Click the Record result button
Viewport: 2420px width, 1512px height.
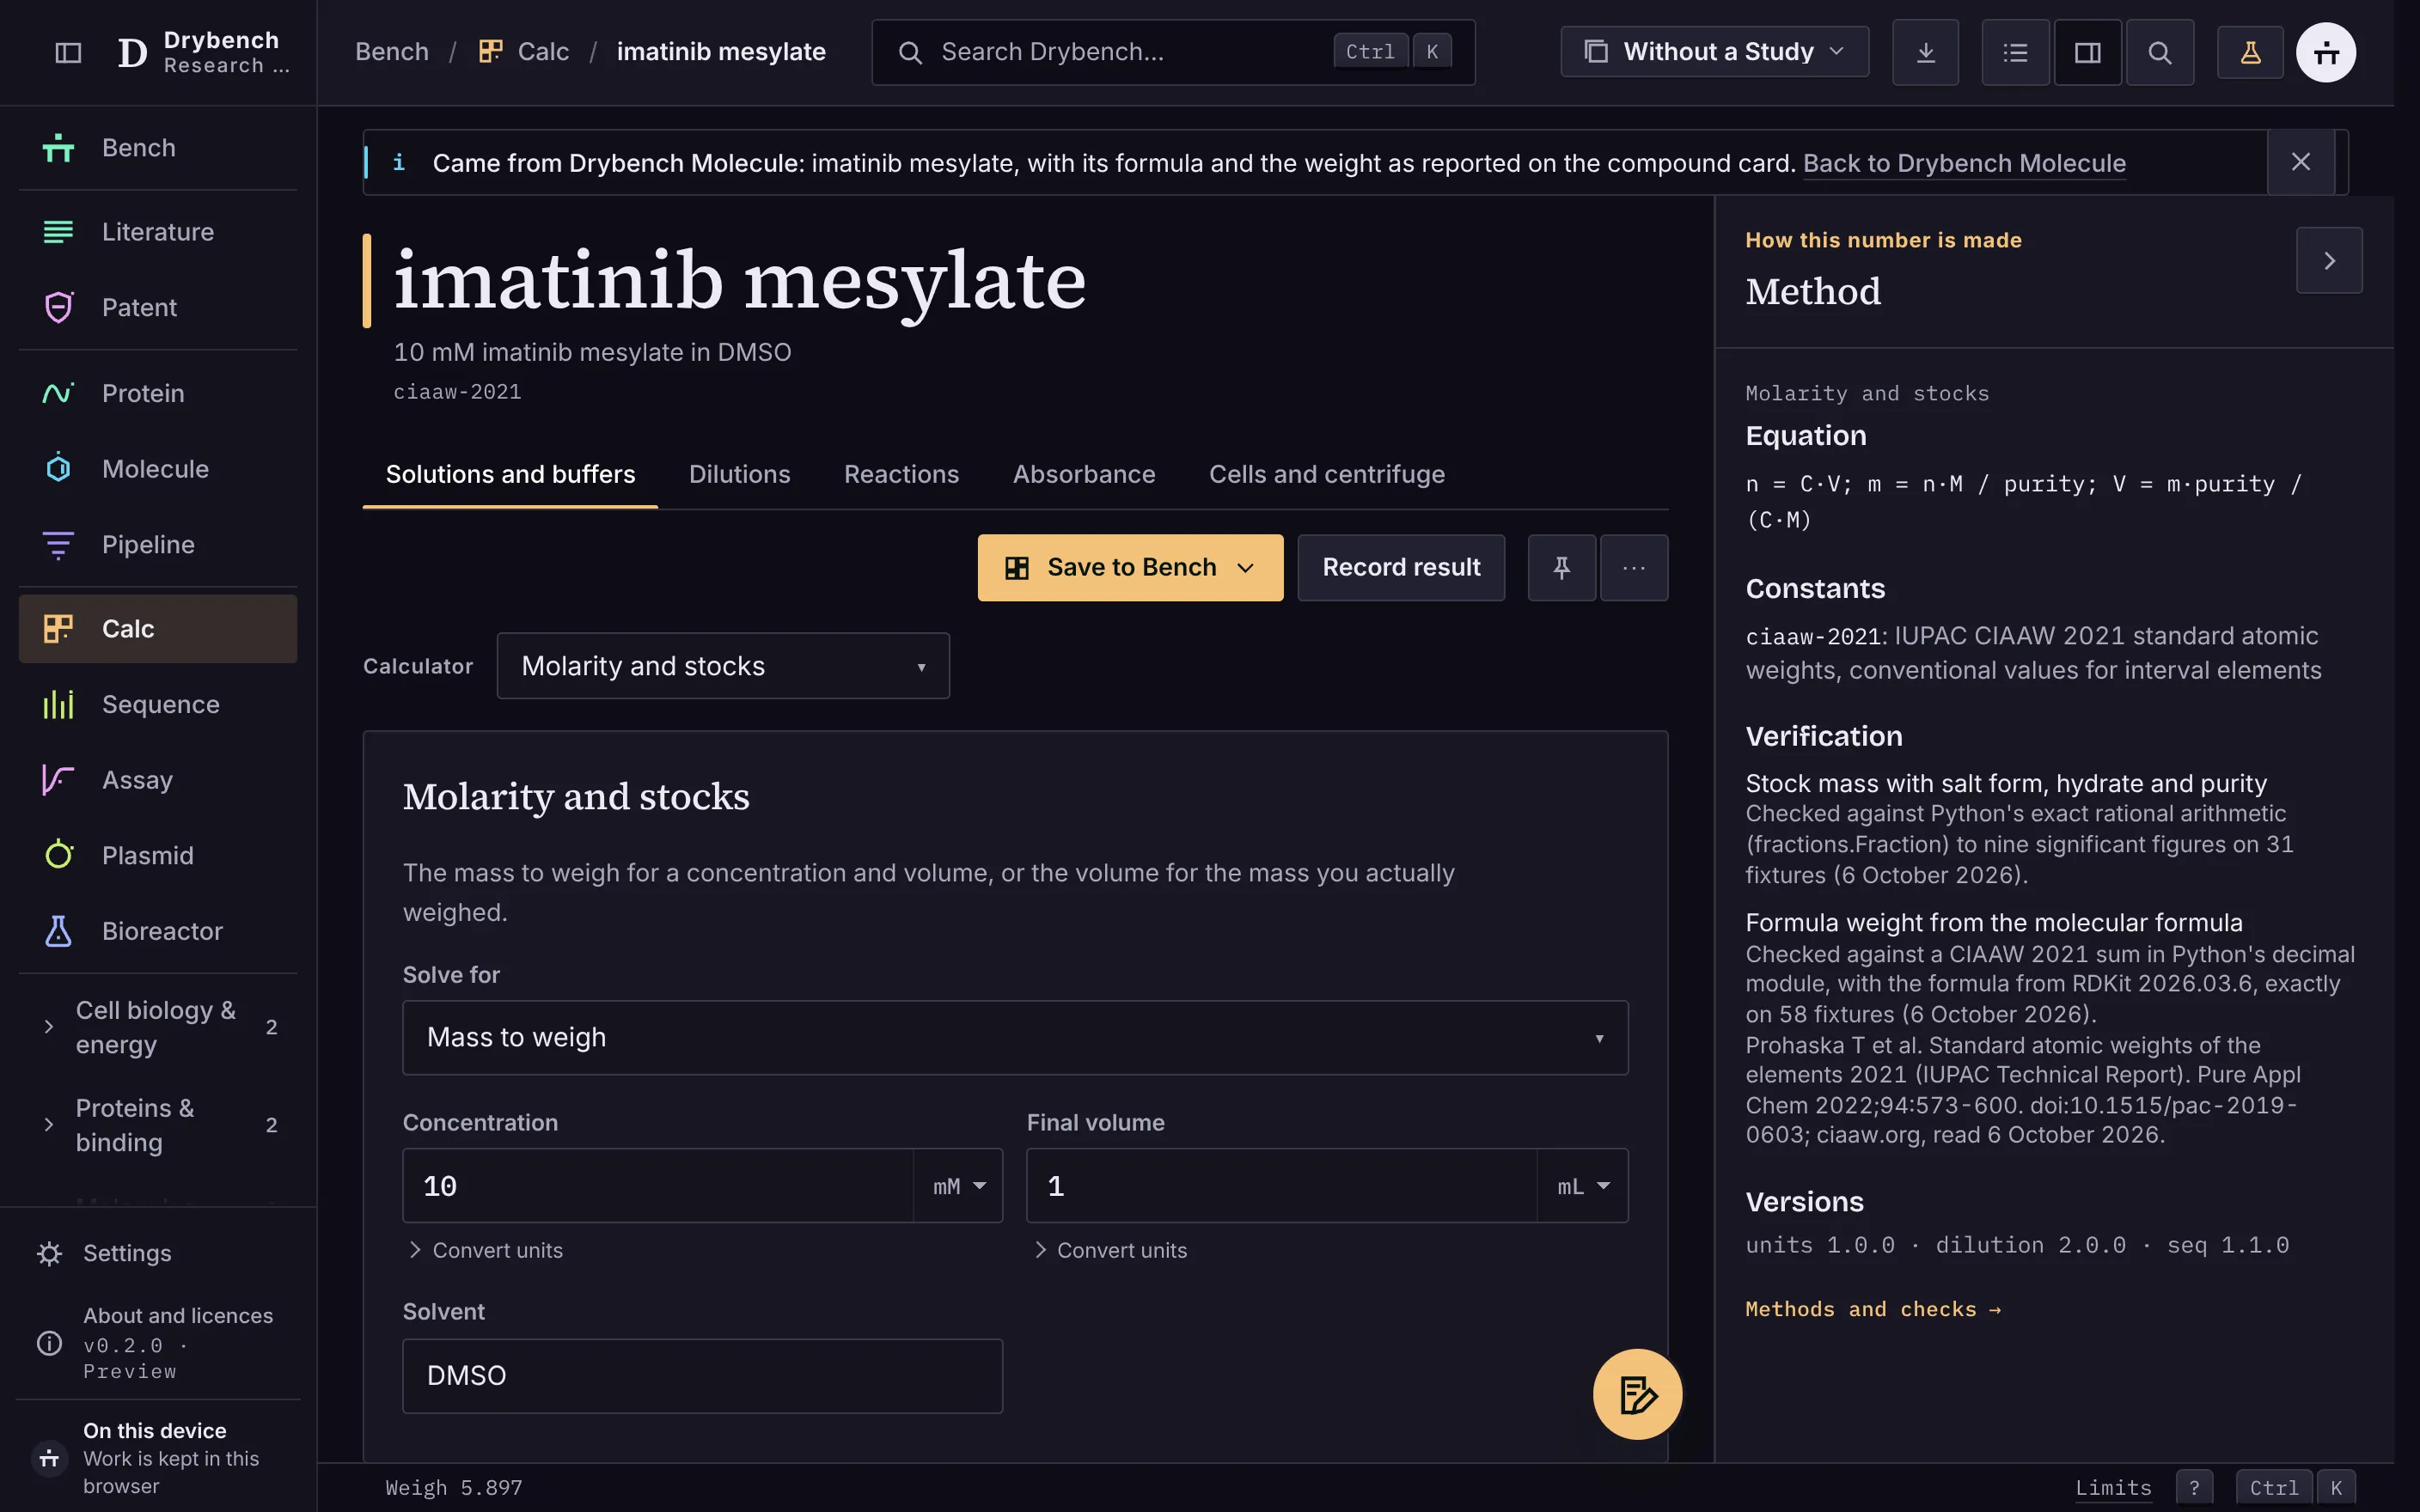[x=1401, y=568]
